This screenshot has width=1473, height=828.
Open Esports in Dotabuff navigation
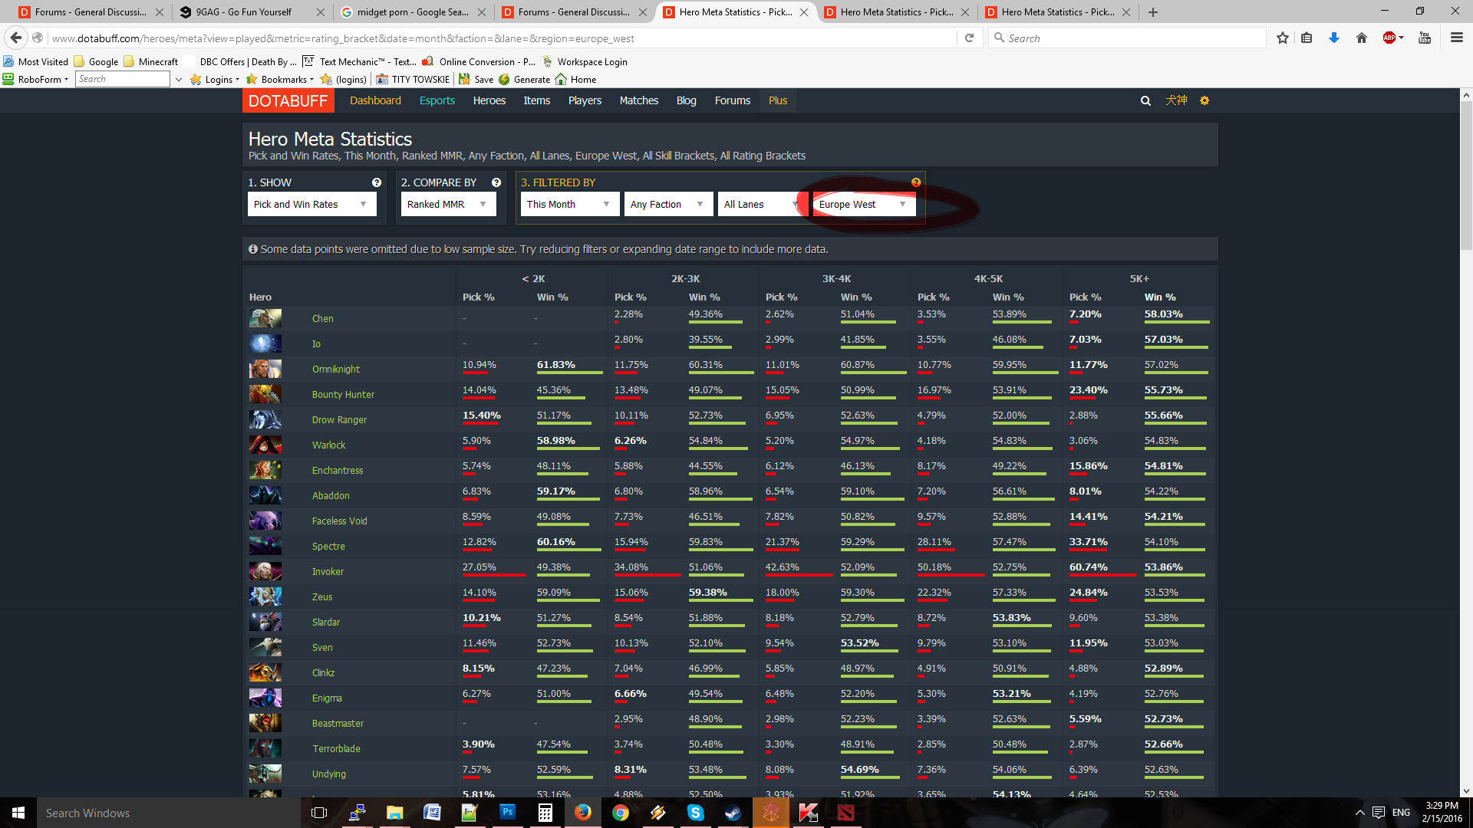pyautogui.click(x=437, y=100)
